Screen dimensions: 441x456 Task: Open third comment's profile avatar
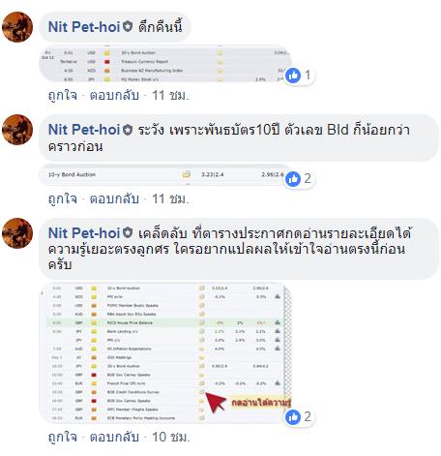click(x=17, y=233)
